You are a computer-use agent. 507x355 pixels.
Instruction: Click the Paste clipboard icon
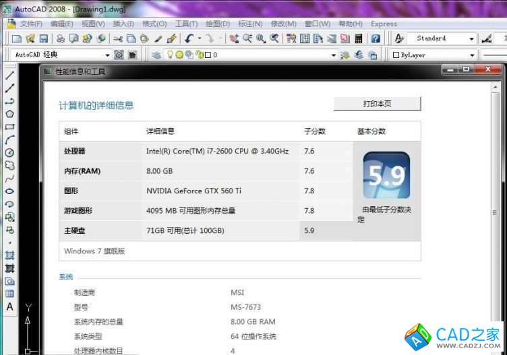(144, 39)
